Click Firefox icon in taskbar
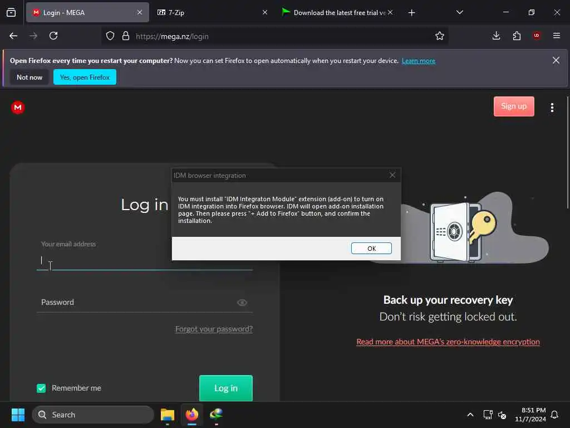The width and height of the screenshot is (570, 428). (192, 415)
